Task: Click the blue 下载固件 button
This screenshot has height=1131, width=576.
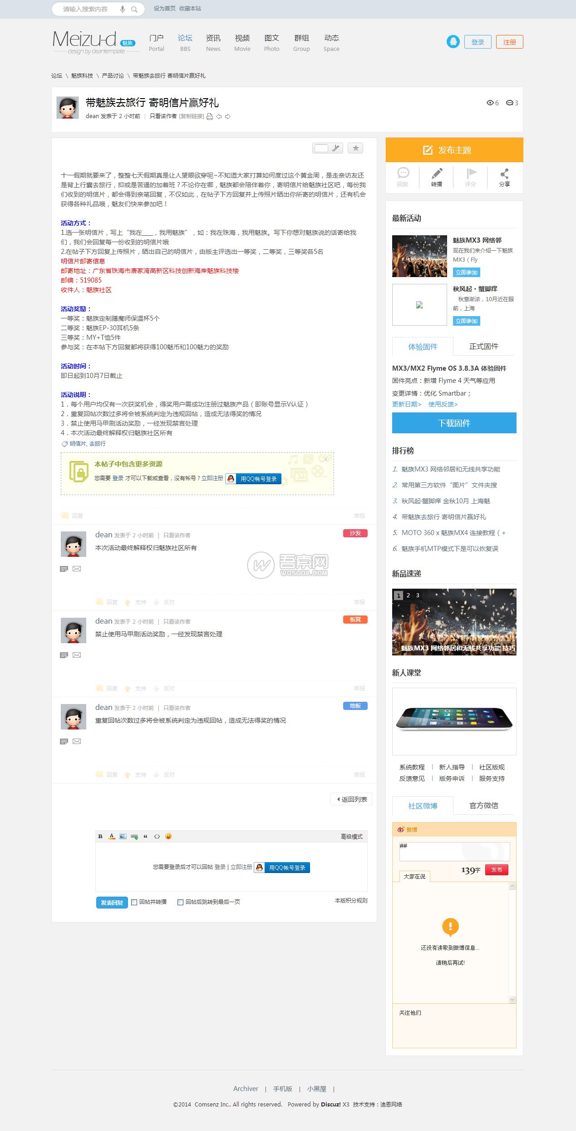Action: coord(454,423)
